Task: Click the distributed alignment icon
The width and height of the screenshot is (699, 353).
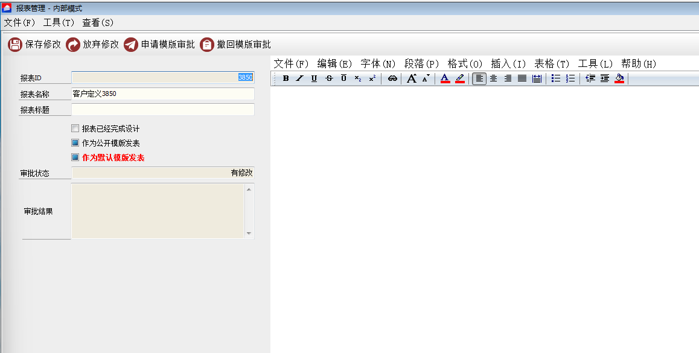Action: tap(537, 78)
